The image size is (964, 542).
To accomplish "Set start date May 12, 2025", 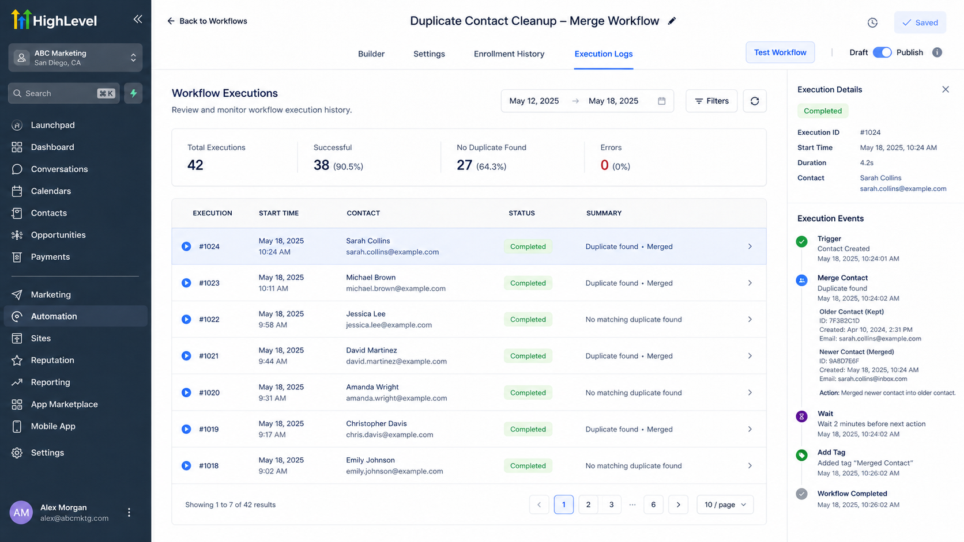I will coord(534,101).
